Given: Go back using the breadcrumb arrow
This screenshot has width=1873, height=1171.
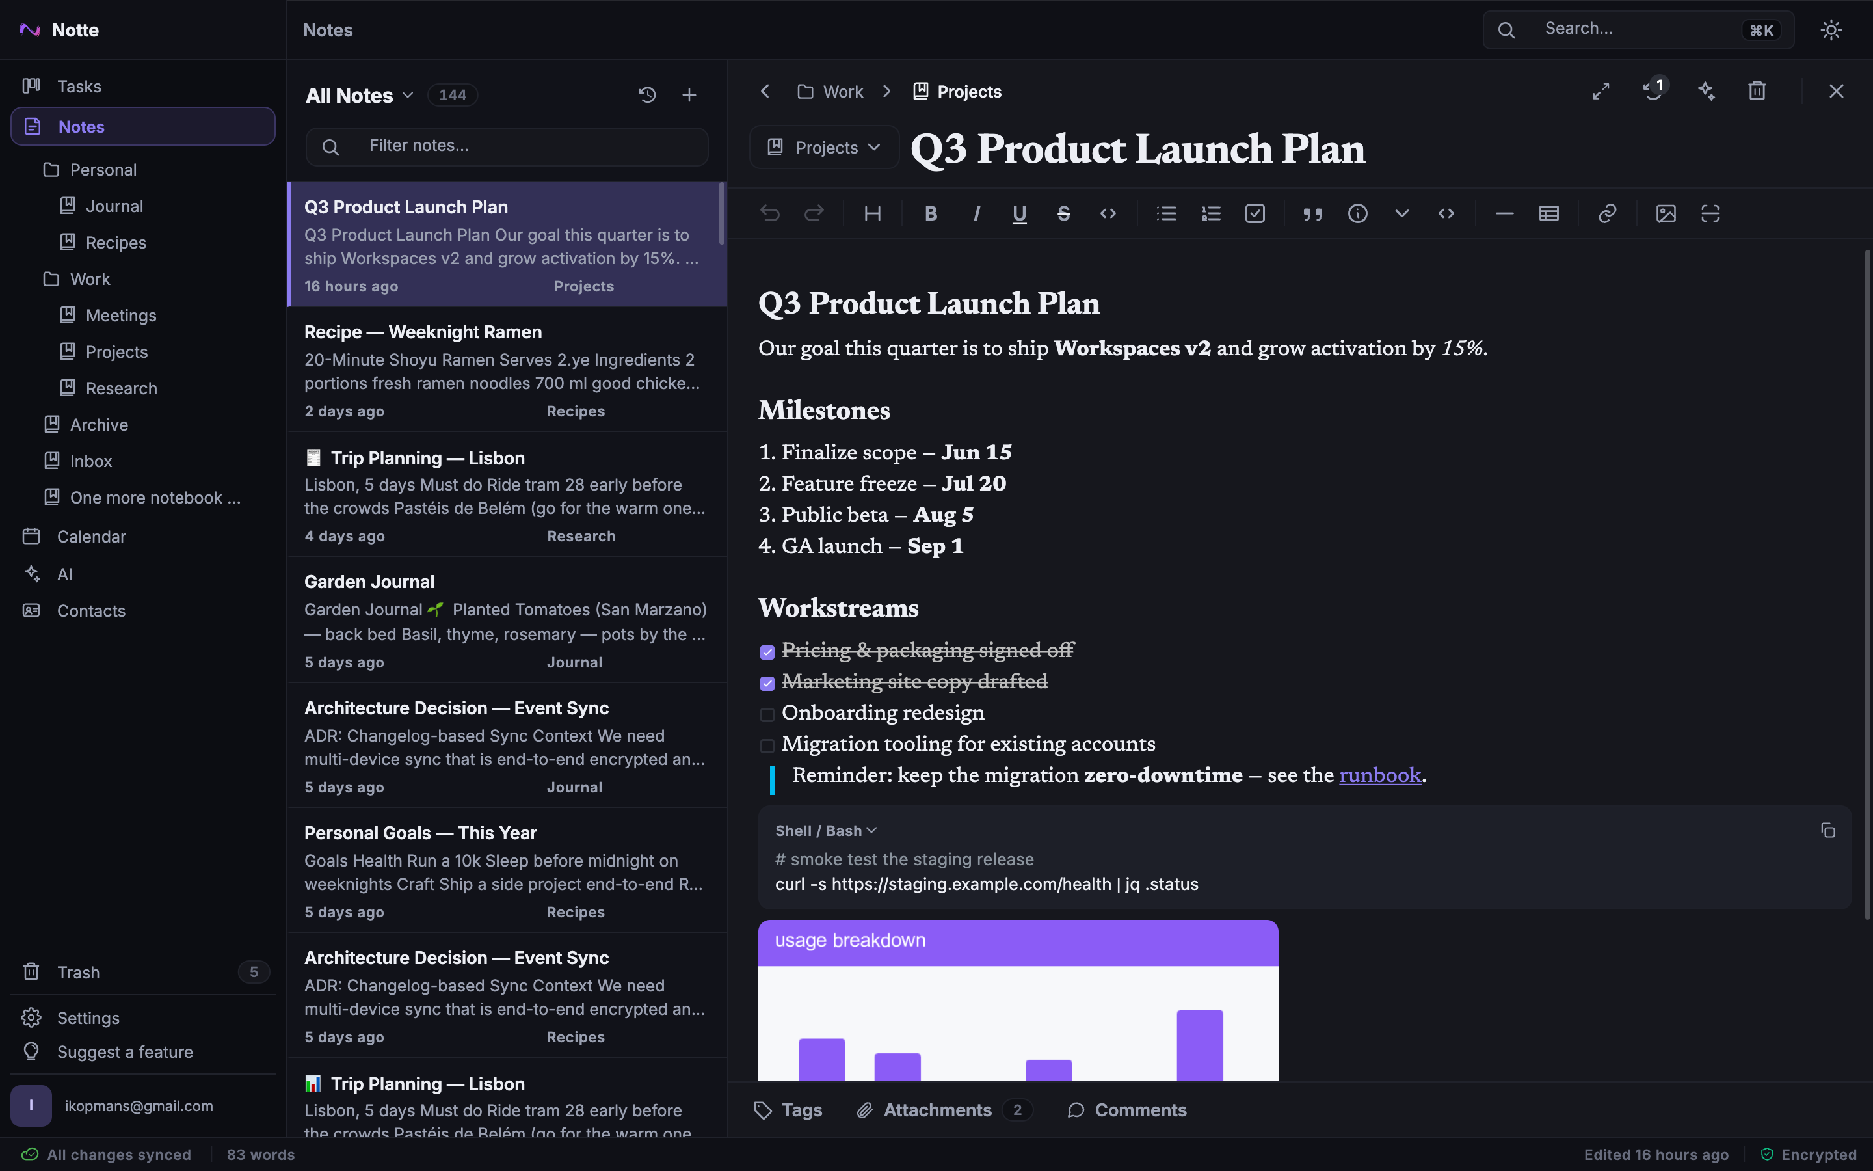Looking at the screenshot, I should [765, 91].
